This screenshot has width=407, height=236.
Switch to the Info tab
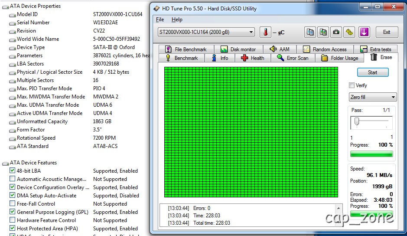(x=220, y=58)
